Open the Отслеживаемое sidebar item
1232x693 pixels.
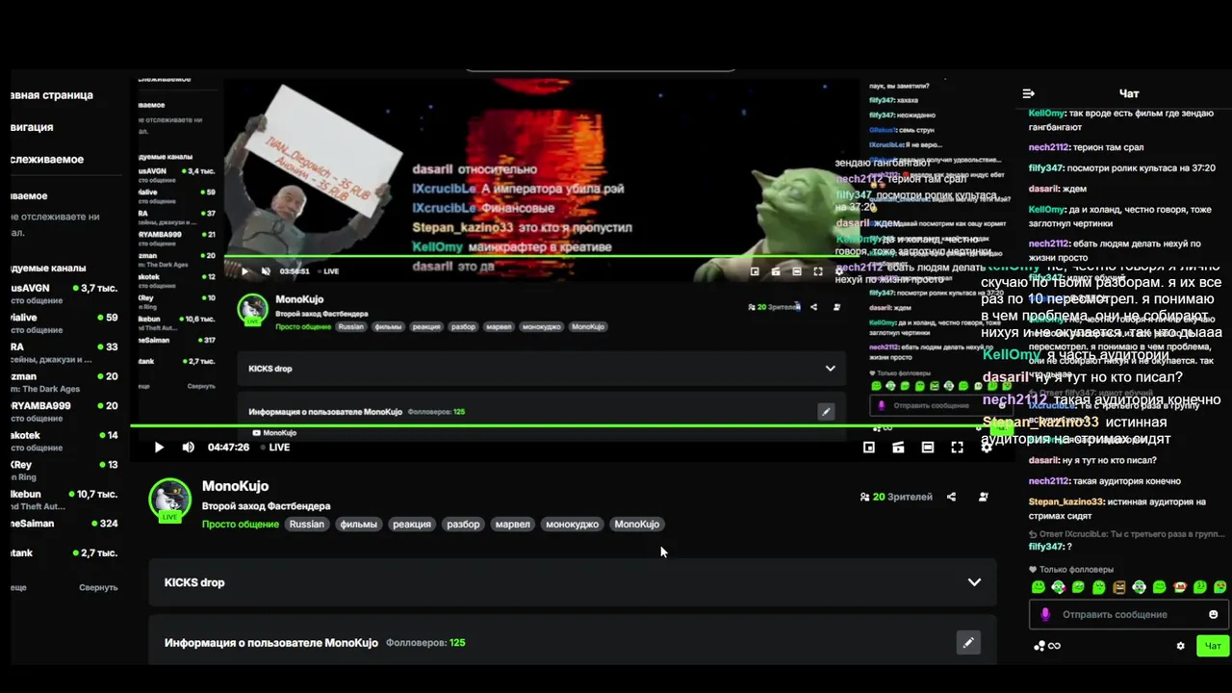pyautogui.click(x=47, y=159)
